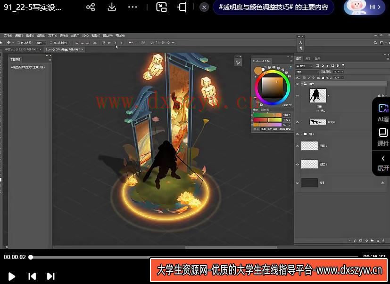Screen dimensions: 390x284
Task: Play the video
Action: pos(11,276)
